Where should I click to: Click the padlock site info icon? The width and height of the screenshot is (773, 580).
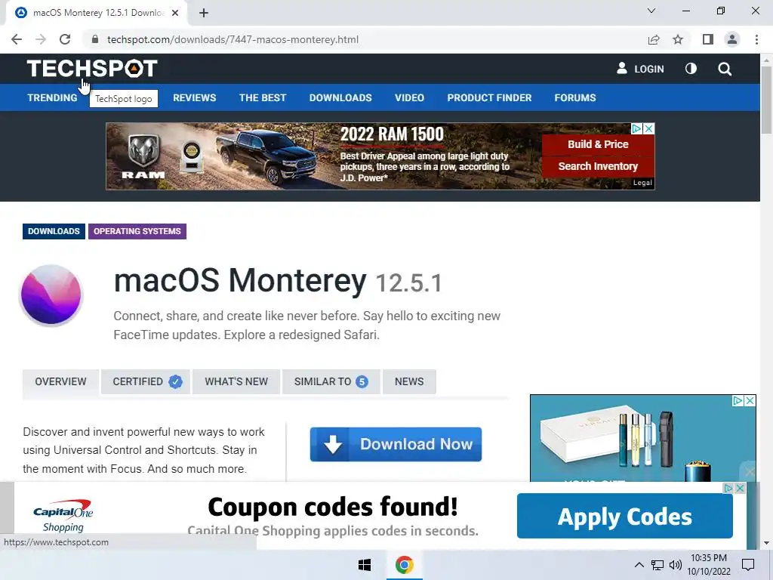94,39
